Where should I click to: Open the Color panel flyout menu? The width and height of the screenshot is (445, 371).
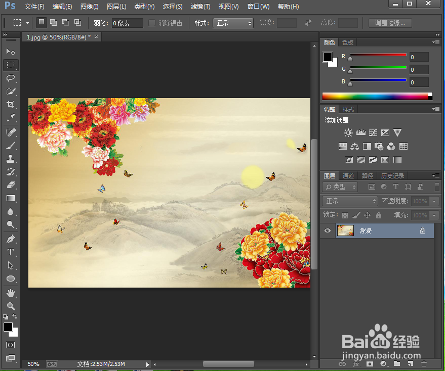[x=436, y=42]
